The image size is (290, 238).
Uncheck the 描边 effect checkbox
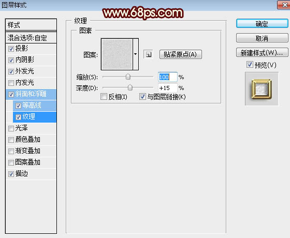pos(11,174)
